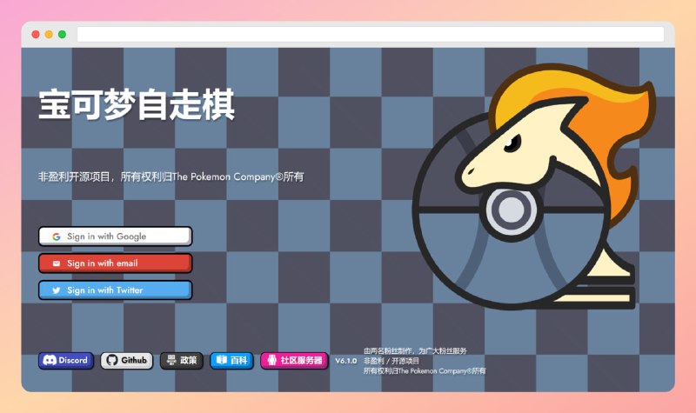Click the 百科 open book icon
This screenshot has width=696, height=413.
[221, 360]
